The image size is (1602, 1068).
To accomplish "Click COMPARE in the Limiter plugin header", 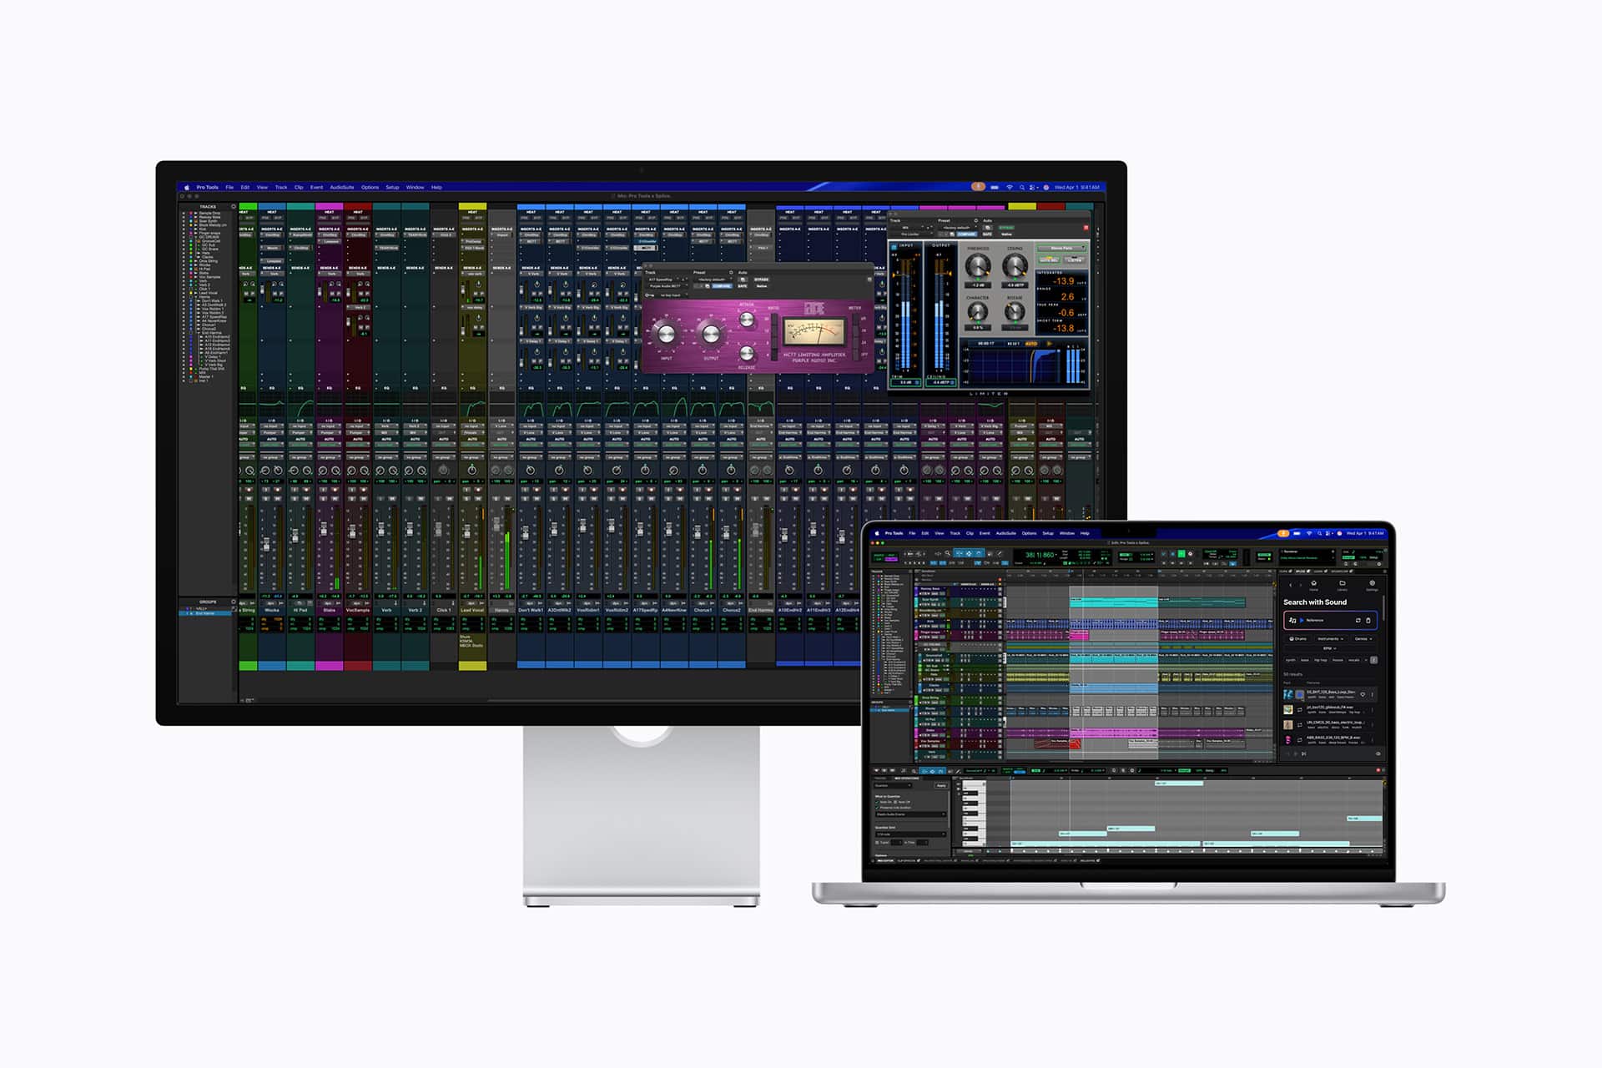I will [x=966, y=234].
